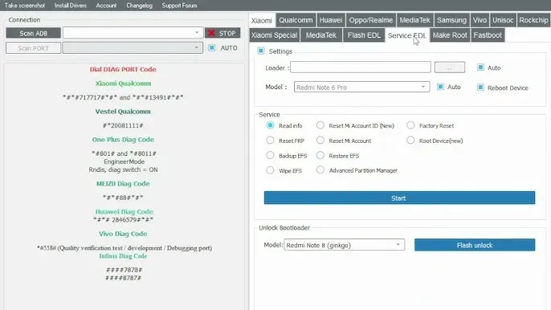Click the Infinix Diag Code heading
Viewport: 551px width, 310px height.
coord(123,256)
